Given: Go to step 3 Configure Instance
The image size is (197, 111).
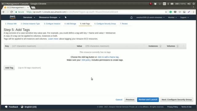Looking at the screenshot, I should (52, 24).
